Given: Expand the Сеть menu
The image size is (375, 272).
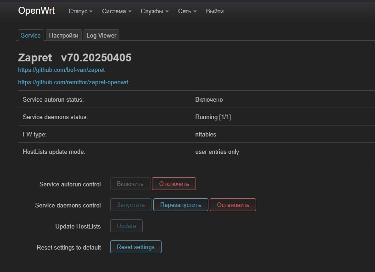Looking at the screenshot, I should click(187, 11).
